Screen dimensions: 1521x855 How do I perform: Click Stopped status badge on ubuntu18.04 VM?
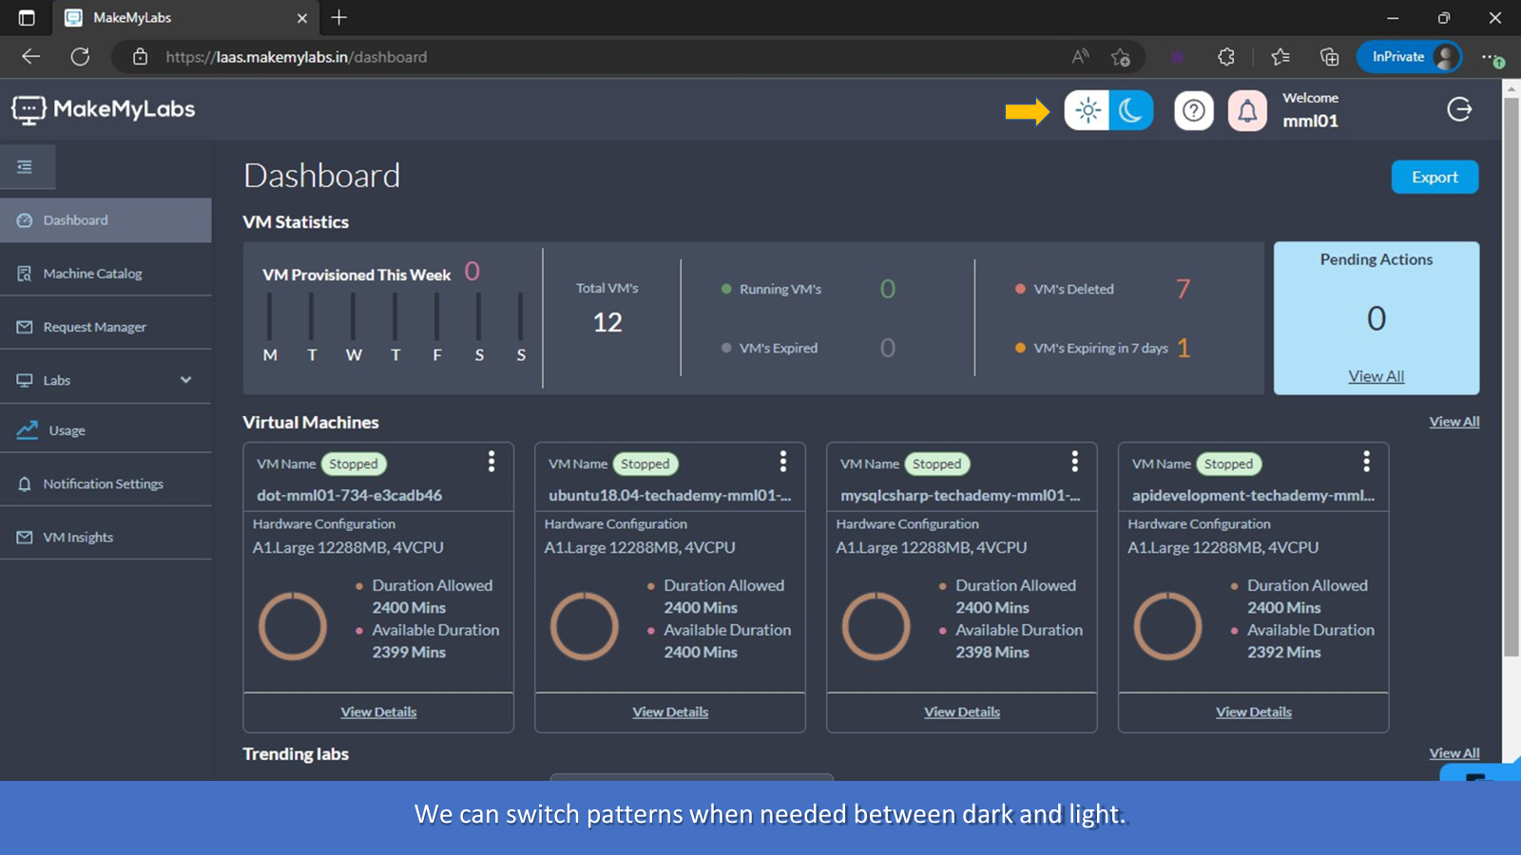(x=645, y=464)
